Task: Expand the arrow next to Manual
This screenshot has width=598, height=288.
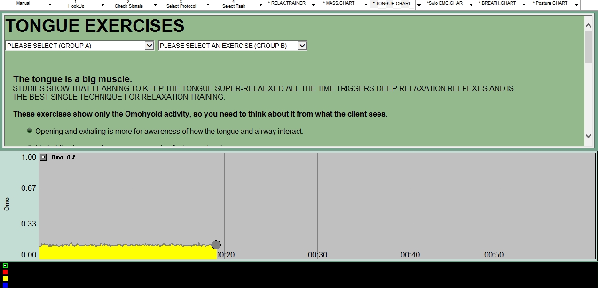Action: 50,5
